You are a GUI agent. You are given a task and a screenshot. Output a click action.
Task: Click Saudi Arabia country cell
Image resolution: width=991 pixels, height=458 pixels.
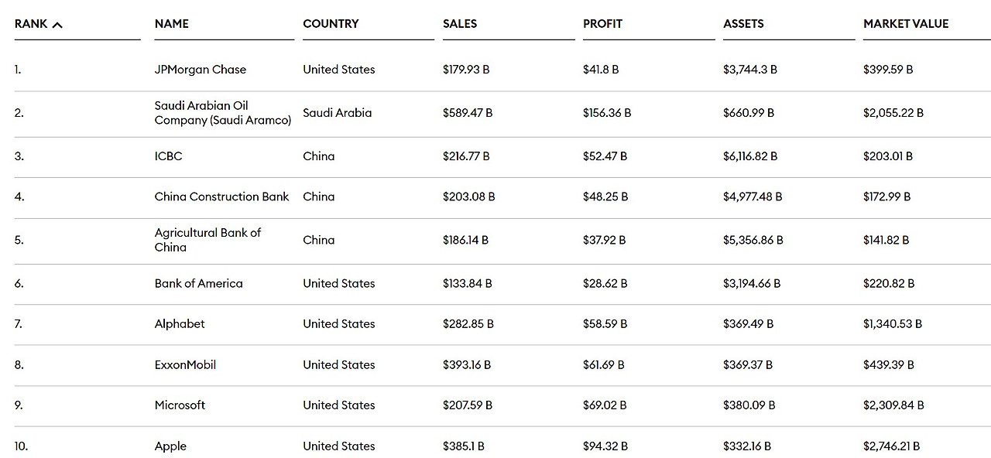pos(337,113)
